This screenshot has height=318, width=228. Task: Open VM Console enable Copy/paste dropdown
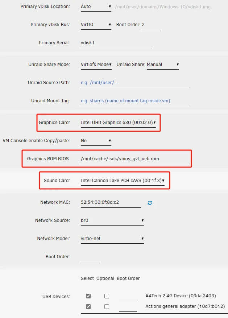(x=96, y=141)
